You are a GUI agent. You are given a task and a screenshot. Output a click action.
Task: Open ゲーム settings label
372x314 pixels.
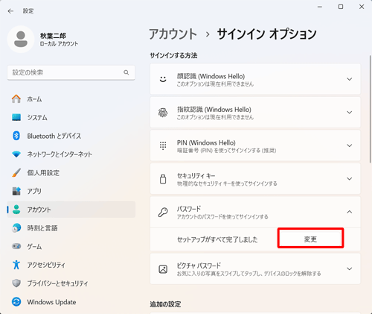(34, 246)
